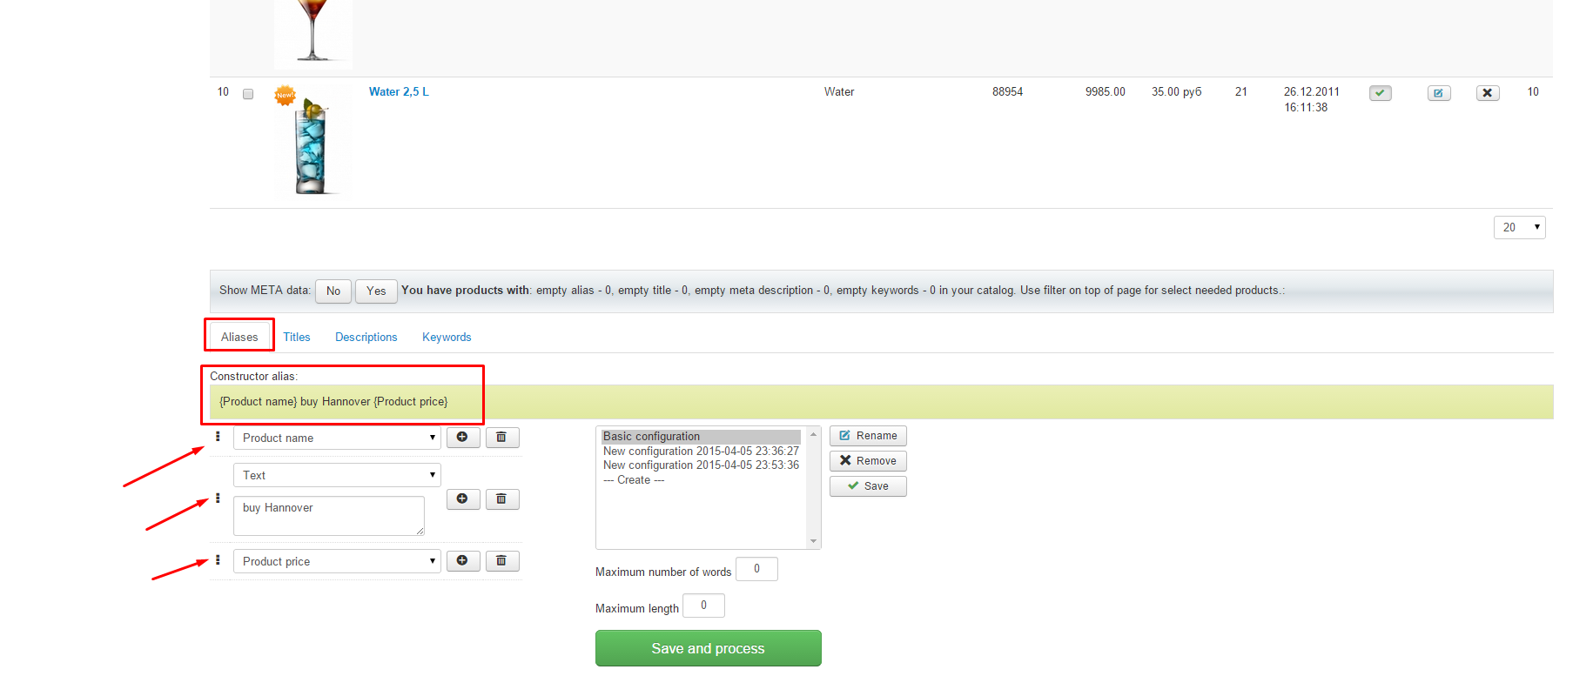The height and width of the screenshot is (696, 1593).
Task: Rename the selected configuration
Action: (868, 436)
